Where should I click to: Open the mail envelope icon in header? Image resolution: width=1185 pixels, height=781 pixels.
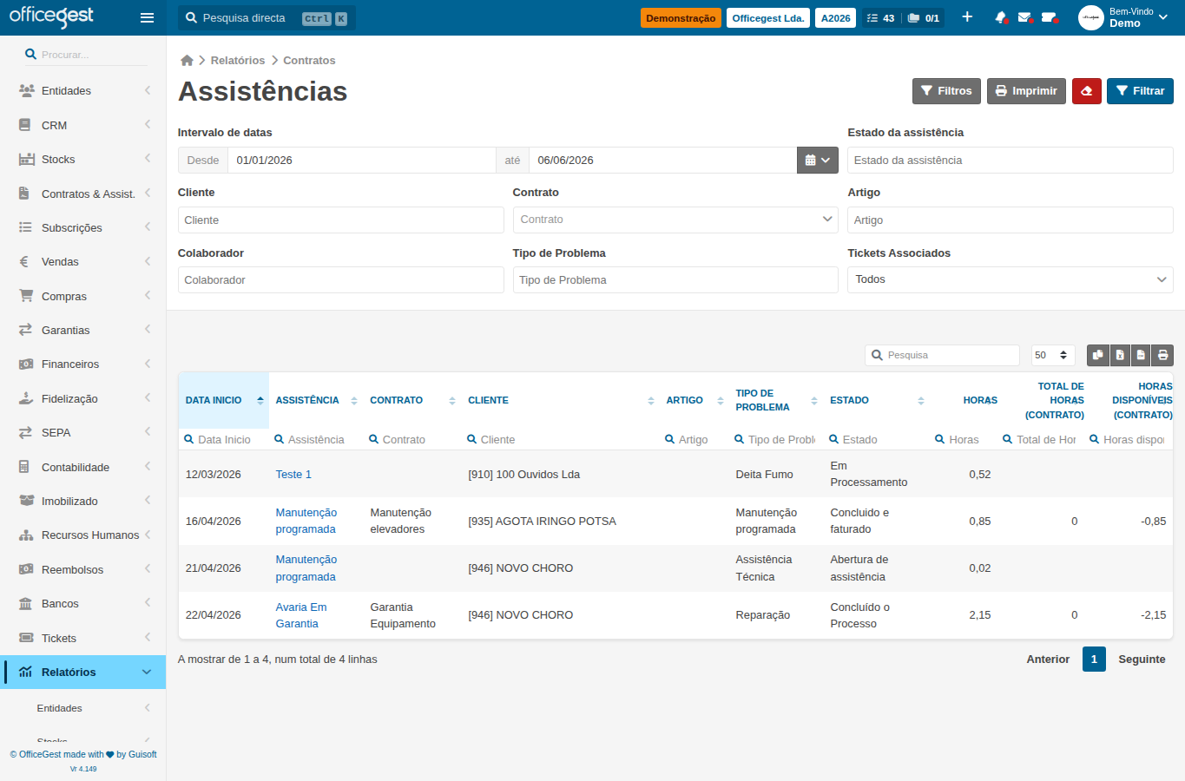pos(1024,17)
